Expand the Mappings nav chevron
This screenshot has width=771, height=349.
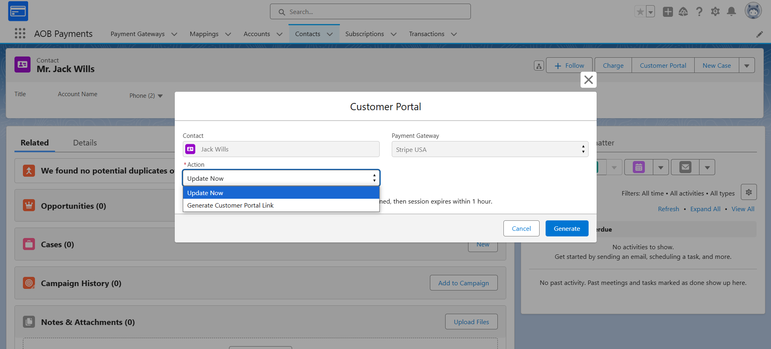tap(228, 34)
